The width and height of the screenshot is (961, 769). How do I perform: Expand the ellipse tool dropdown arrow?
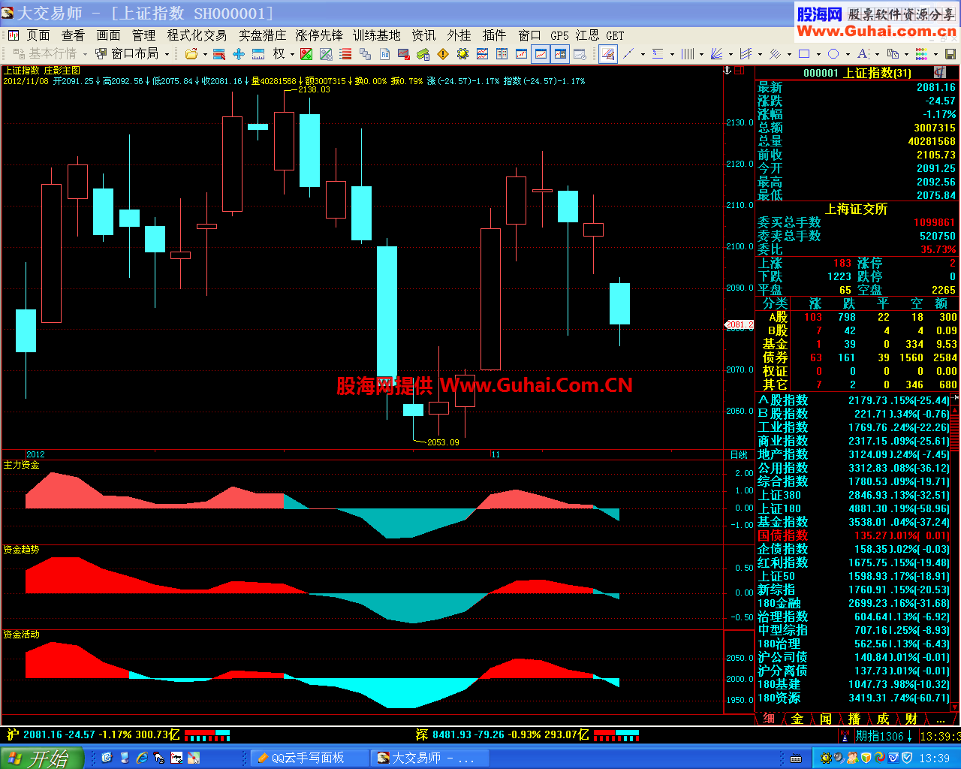848,54
